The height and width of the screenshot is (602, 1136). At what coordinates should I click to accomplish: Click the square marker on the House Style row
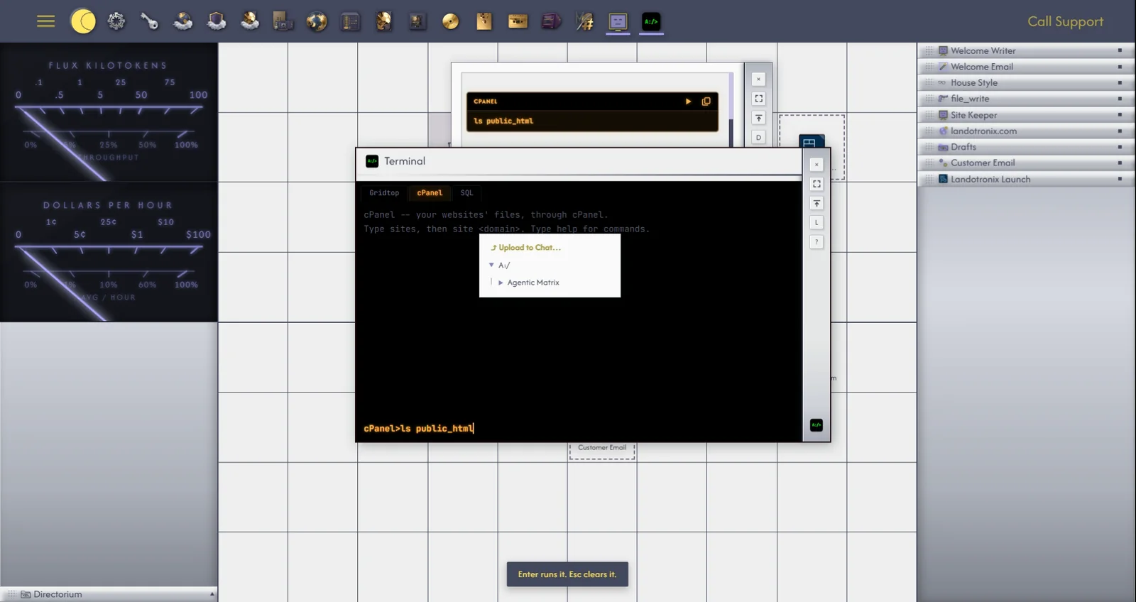(x=1120, y=82)
